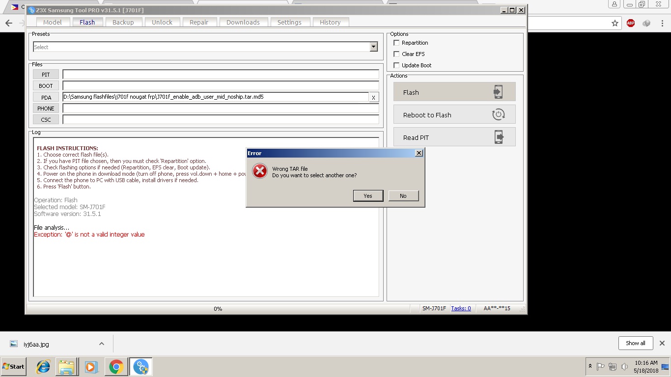Click the network tray icon

pyautogui.click(x=612, y=367)
